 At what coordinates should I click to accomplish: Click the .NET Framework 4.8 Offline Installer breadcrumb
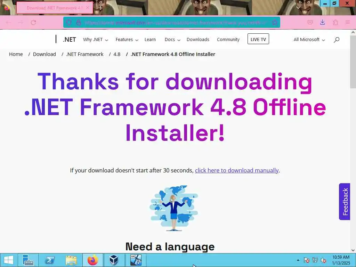click(173, 54)
